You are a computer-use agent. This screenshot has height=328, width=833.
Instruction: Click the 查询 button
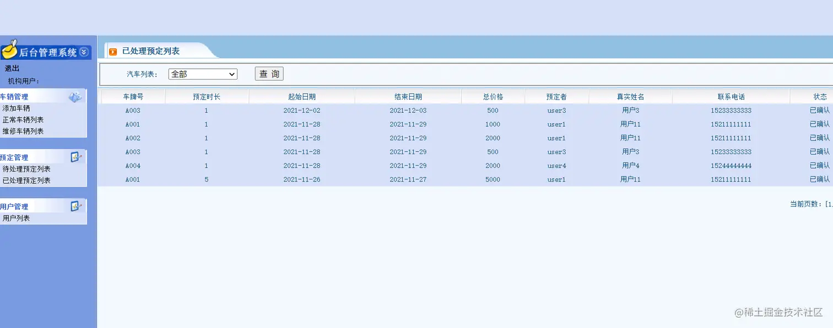(x=269, y=74)
